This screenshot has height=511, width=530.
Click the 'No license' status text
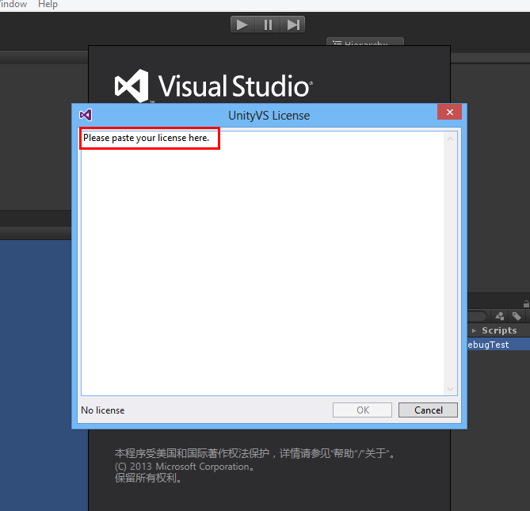pos(103,410)
